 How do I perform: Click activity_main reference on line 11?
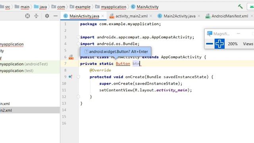click(x=172, y=90)
